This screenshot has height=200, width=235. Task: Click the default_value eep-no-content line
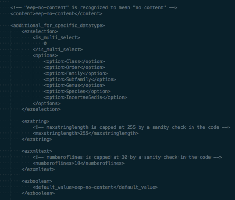pos(95,187)
